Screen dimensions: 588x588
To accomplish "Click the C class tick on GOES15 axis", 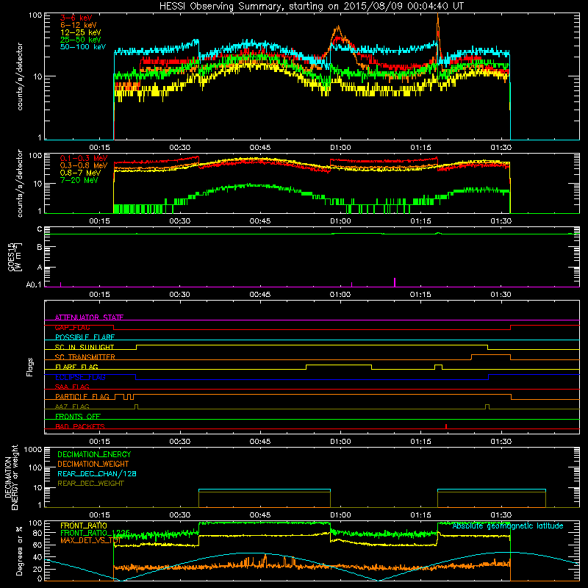I will coord(40,229).
